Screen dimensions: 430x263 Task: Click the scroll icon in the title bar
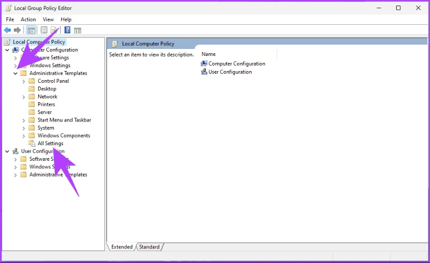[x=9, y=8]
